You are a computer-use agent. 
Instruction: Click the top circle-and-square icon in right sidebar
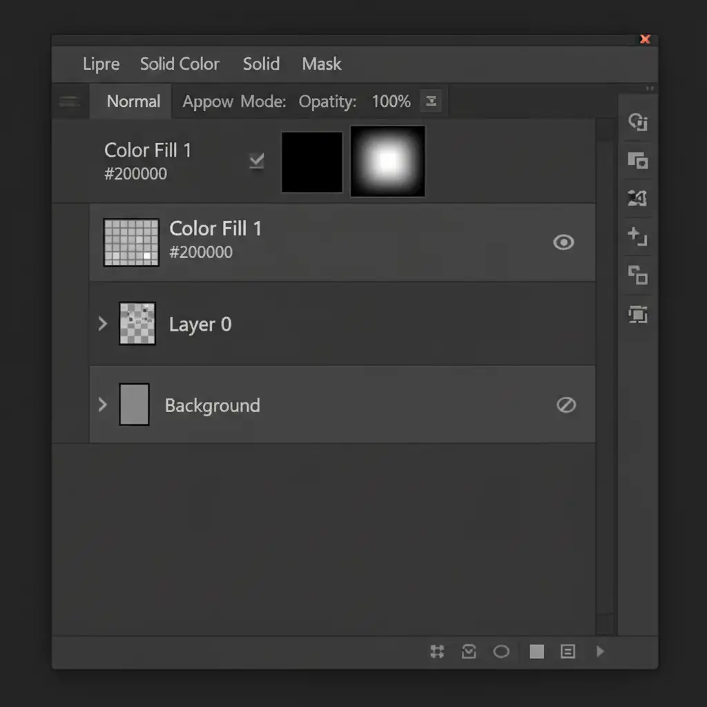click(637, 123)
